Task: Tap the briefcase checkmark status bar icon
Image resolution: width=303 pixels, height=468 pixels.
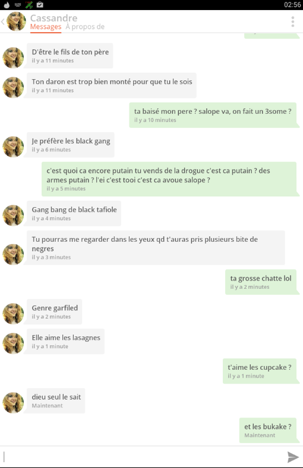Action: pyautogui.click(x=40, y=5)
